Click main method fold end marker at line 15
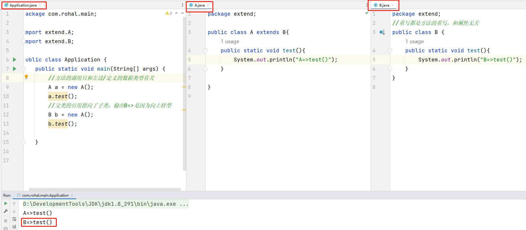Viewport: 526px width, 230px height. (23, 142)
